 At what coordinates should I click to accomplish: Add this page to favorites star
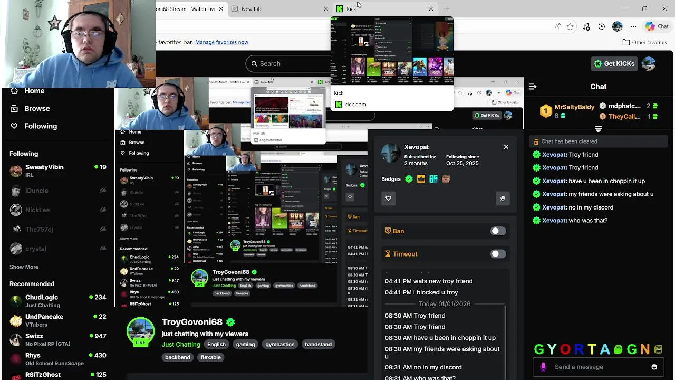(x=570, y=26)
